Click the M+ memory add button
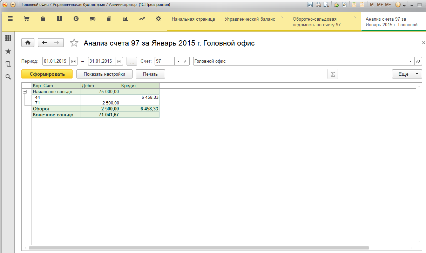 tap(380, 5)
